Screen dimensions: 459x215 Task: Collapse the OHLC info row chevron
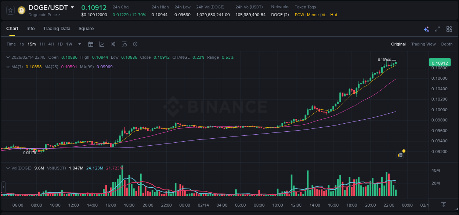8,57
